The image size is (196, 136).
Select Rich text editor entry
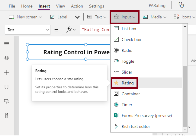(146, 126)
